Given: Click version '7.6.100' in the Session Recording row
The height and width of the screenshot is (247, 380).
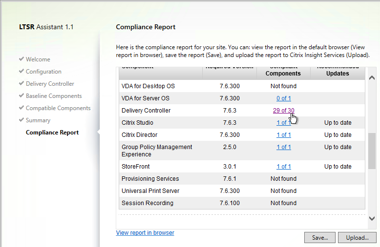Looking at the screenshot, I should [230, 203].
